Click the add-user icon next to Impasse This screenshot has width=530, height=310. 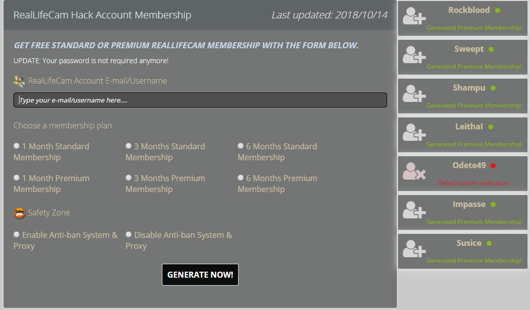point(414,210)
